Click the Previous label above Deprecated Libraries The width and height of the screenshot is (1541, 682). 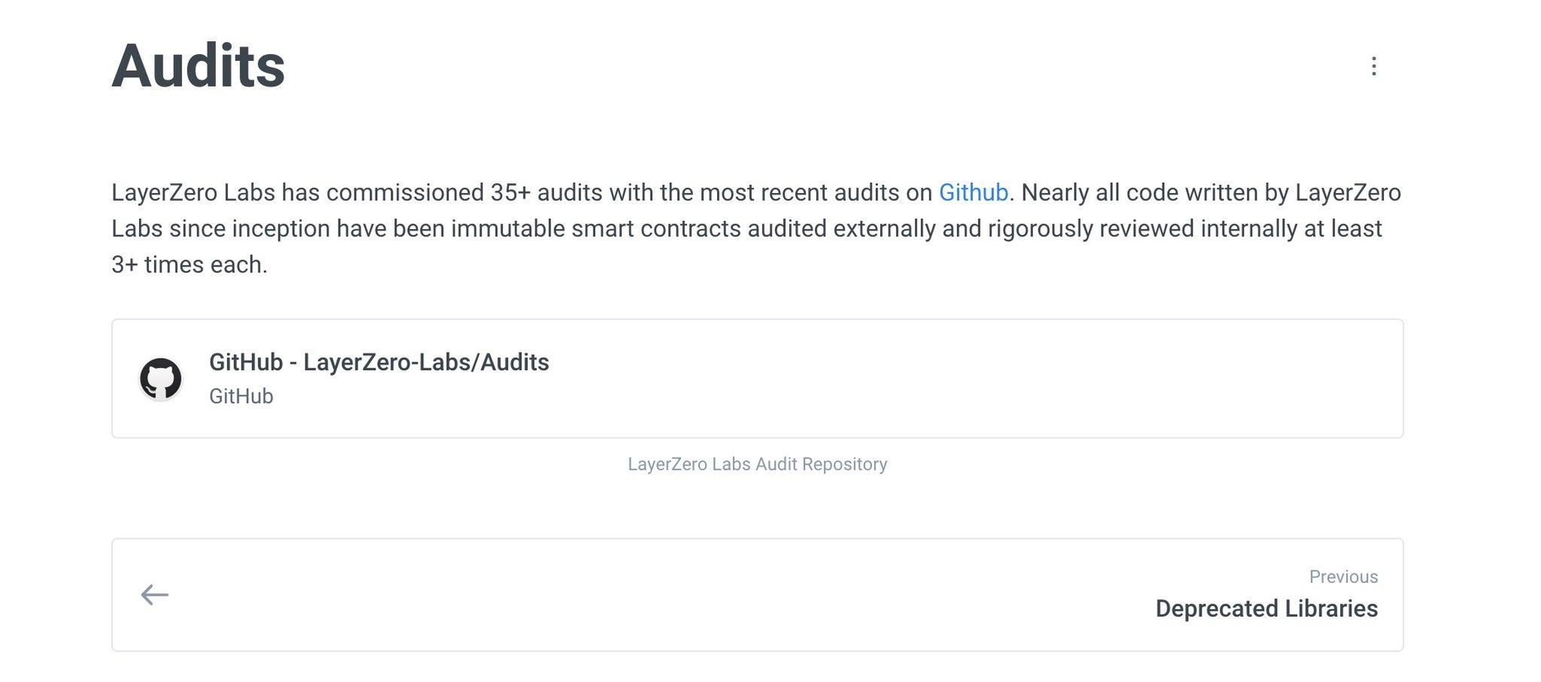tap(1343, 577)
